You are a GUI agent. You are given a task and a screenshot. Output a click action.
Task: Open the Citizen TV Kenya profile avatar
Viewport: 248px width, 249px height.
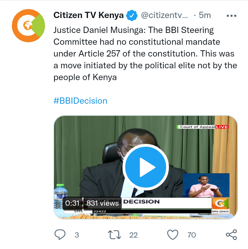[28, 26]
